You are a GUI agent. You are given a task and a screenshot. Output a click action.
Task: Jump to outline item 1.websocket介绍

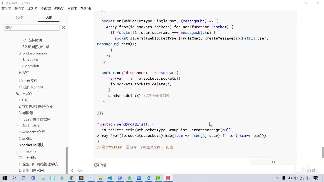(32, 132)
